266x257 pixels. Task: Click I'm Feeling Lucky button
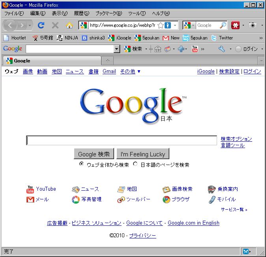143,154
